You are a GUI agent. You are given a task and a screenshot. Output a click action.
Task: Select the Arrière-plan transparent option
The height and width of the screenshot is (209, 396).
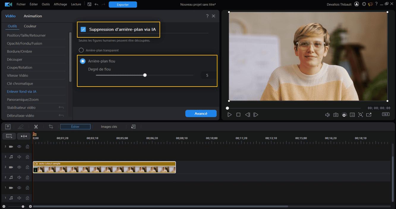(x=81, y=50)
